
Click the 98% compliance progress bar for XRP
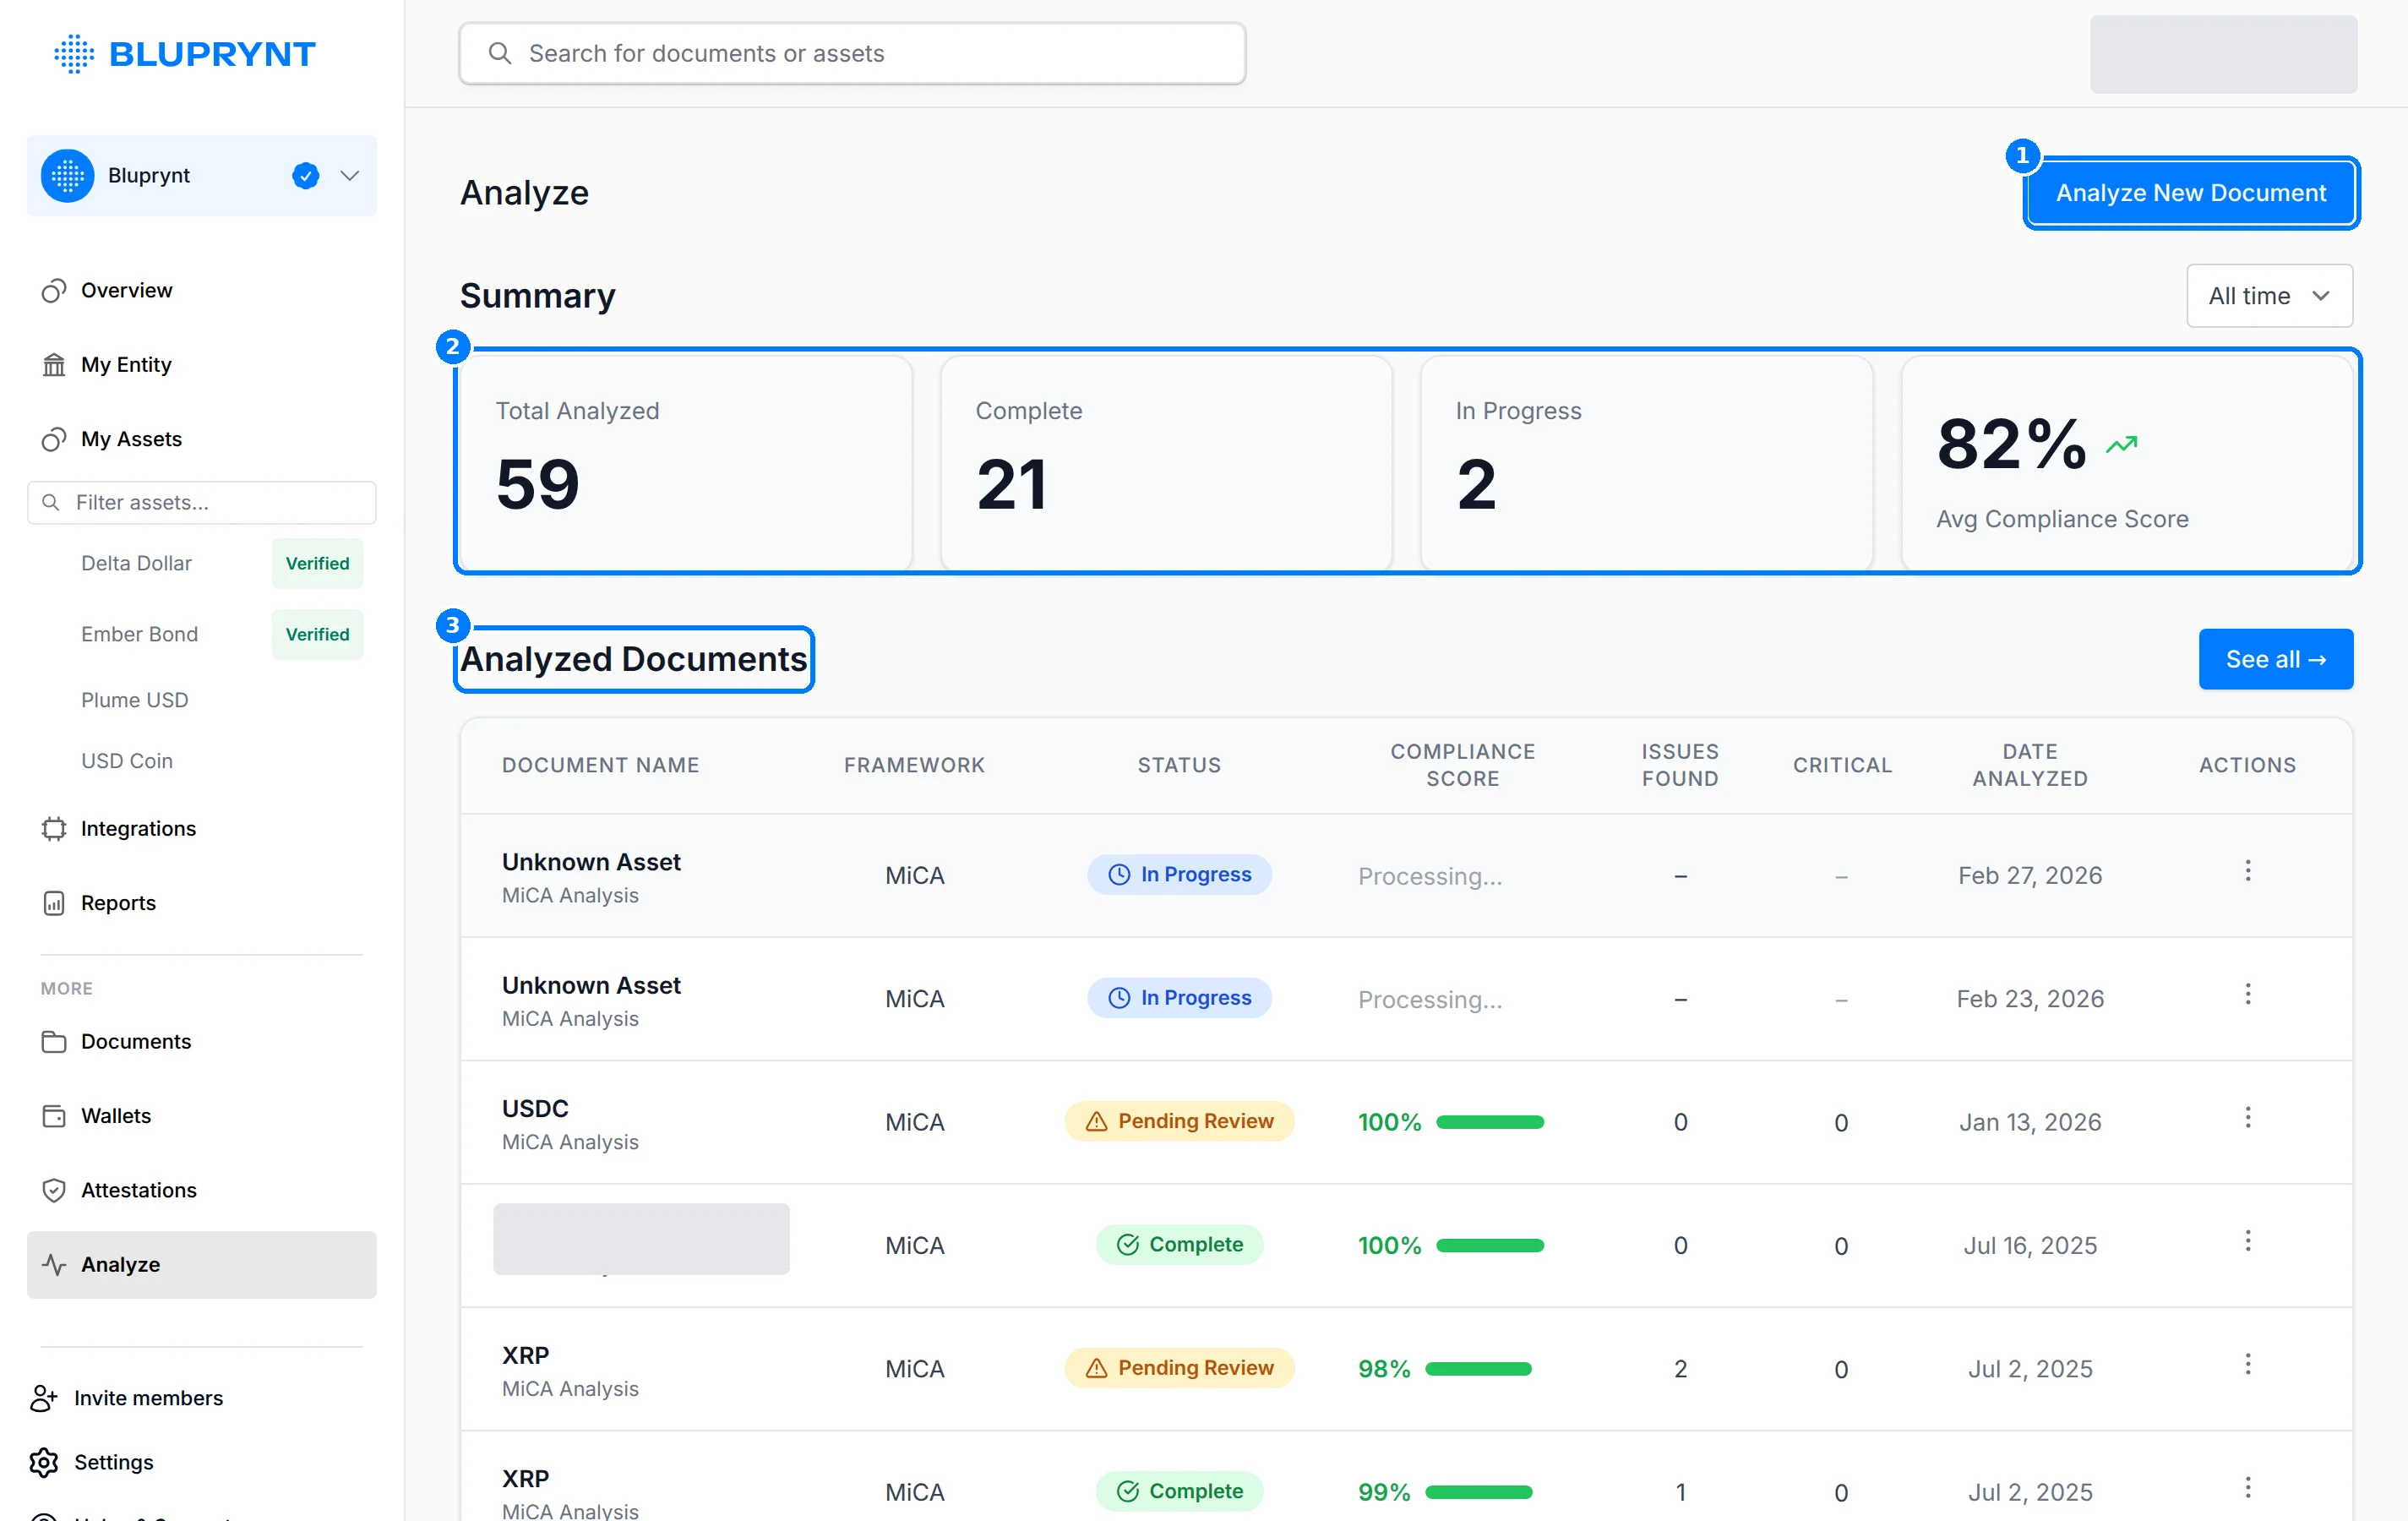1478,1369
